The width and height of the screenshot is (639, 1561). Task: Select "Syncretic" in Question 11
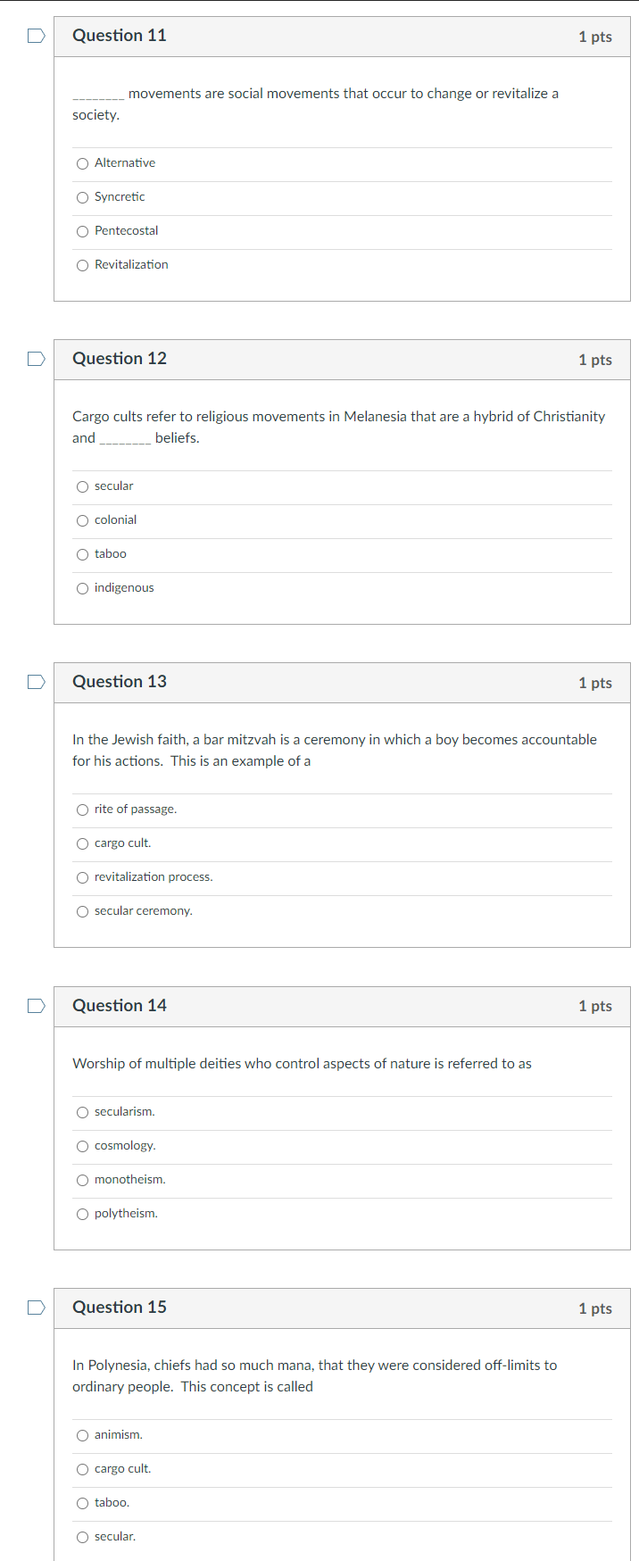82,197
